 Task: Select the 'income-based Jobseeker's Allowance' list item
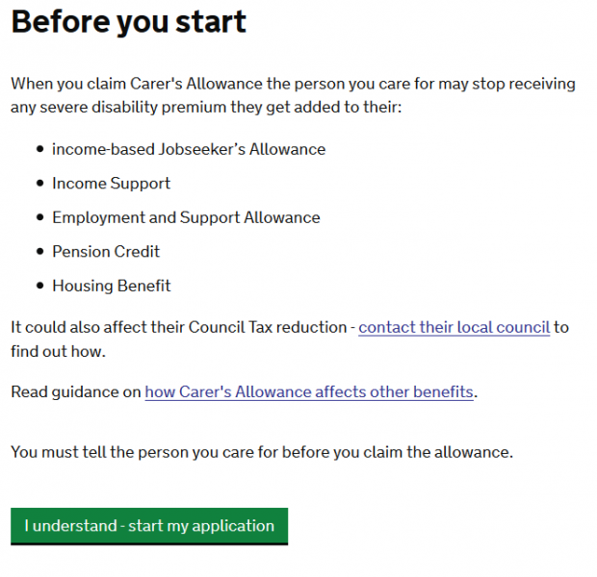pos(189,149)
